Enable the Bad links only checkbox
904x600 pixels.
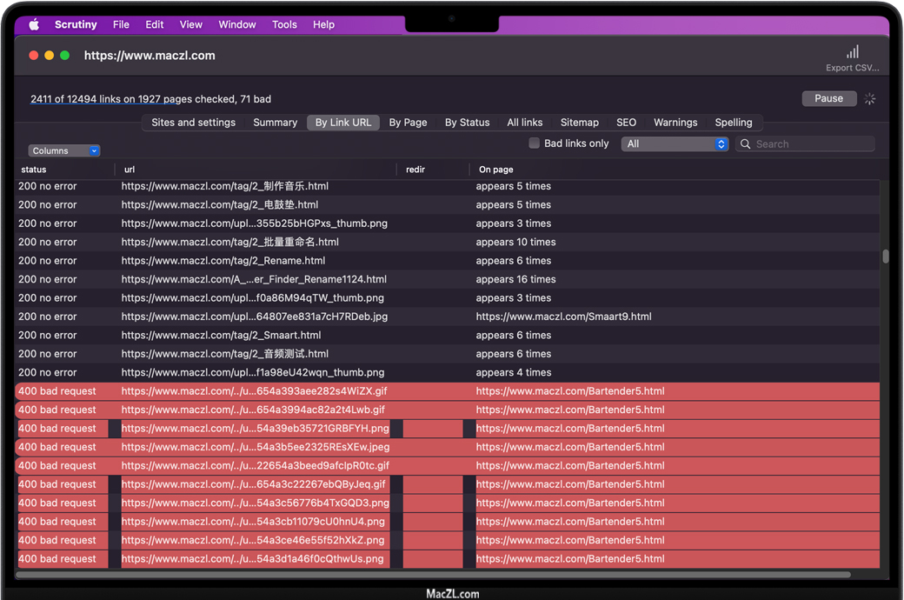535,143
